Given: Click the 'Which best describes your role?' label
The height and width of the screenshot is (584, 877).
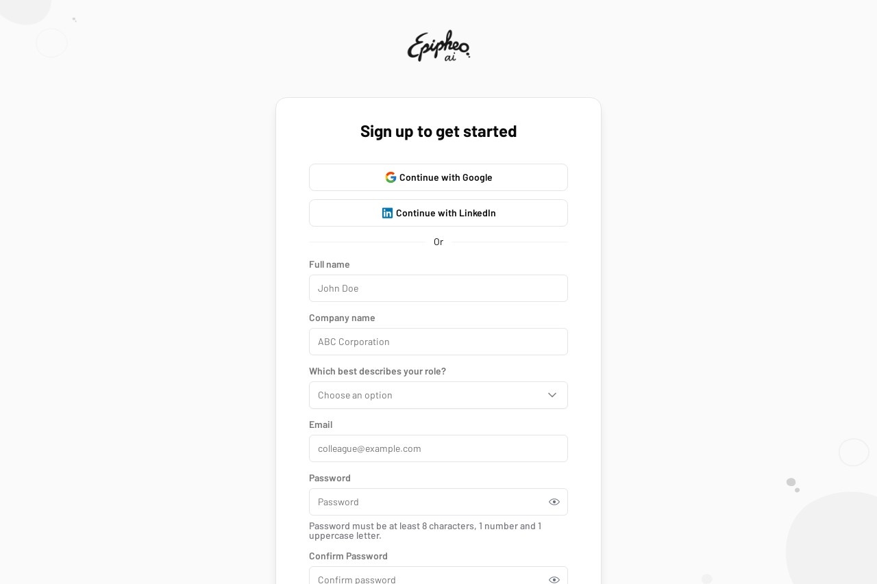Looking at the screenshot, I should point(378,371).
